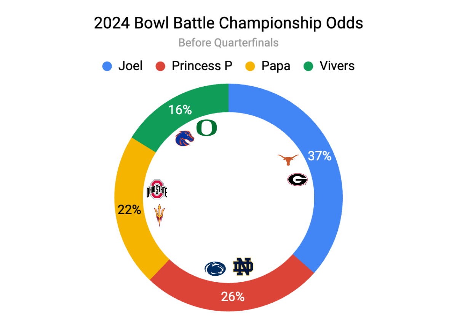Image resolution: width=457 pixels, height=327 pixels.
Task: Select the Vivers legend label
Action: (337, 66)
